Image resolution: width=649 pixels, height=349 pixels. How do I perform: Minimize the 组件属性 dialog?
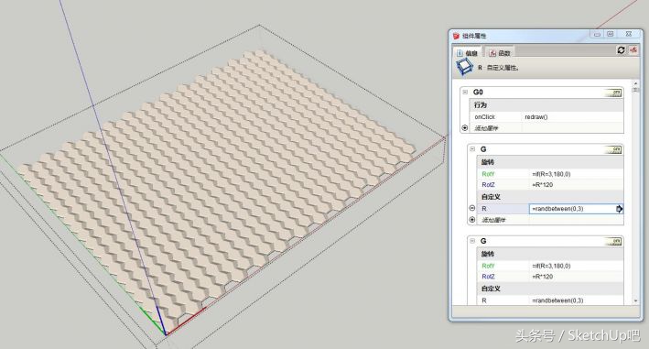[597, 35]
